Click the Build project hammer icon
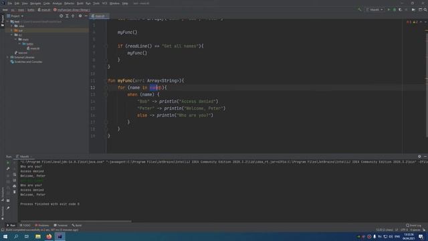 [x=360, y=9]
